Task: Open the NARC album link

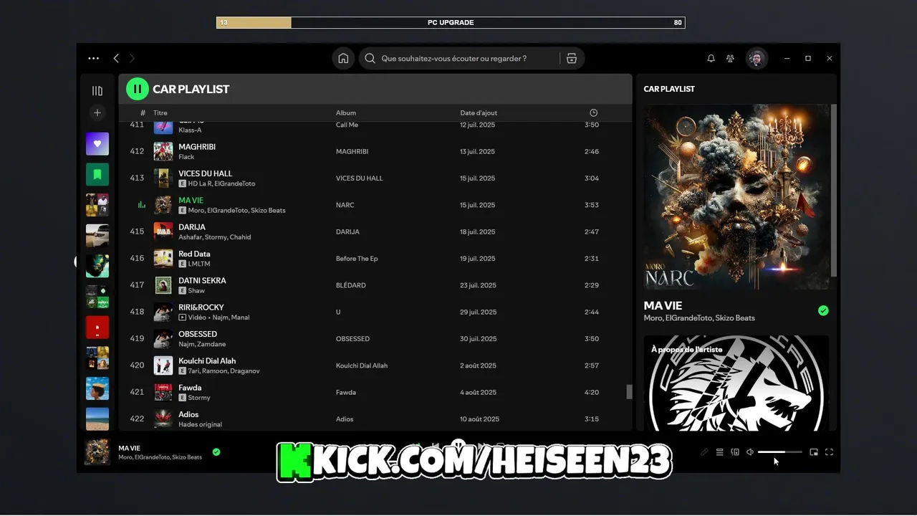Action: pyautogui.click(x=345, y=205)
